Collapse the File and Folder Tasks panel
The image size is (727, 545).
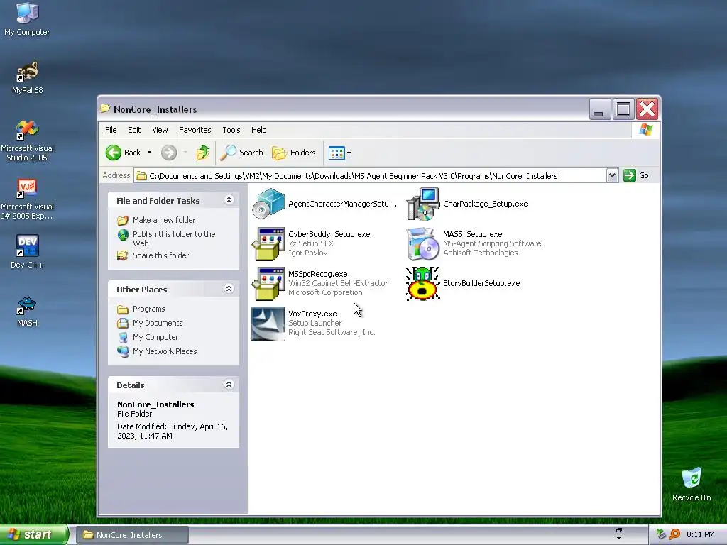click(229, 200)
